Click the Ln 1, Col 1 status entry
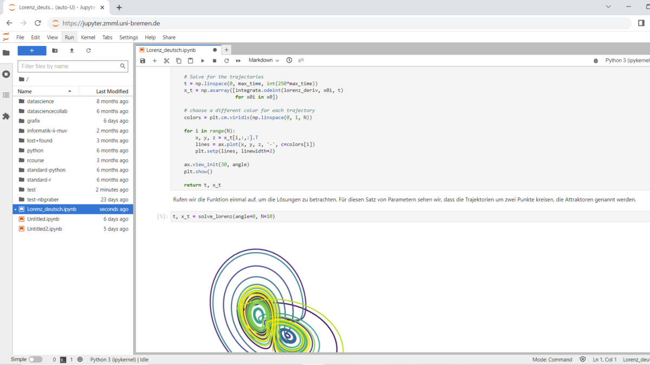The height and width of the screenshot is (365, 650). pos(606,360)
